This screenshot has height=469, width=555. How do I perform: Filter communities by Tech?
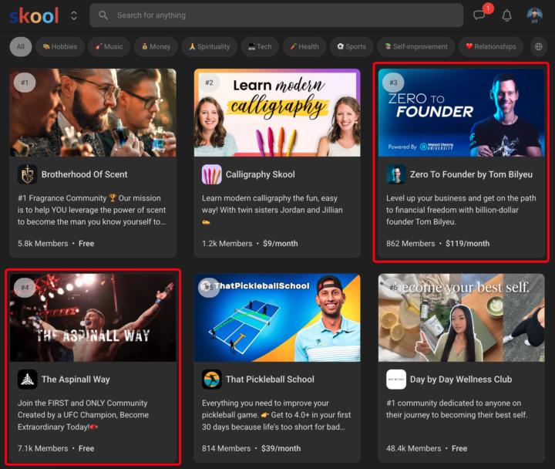point(260,47)
